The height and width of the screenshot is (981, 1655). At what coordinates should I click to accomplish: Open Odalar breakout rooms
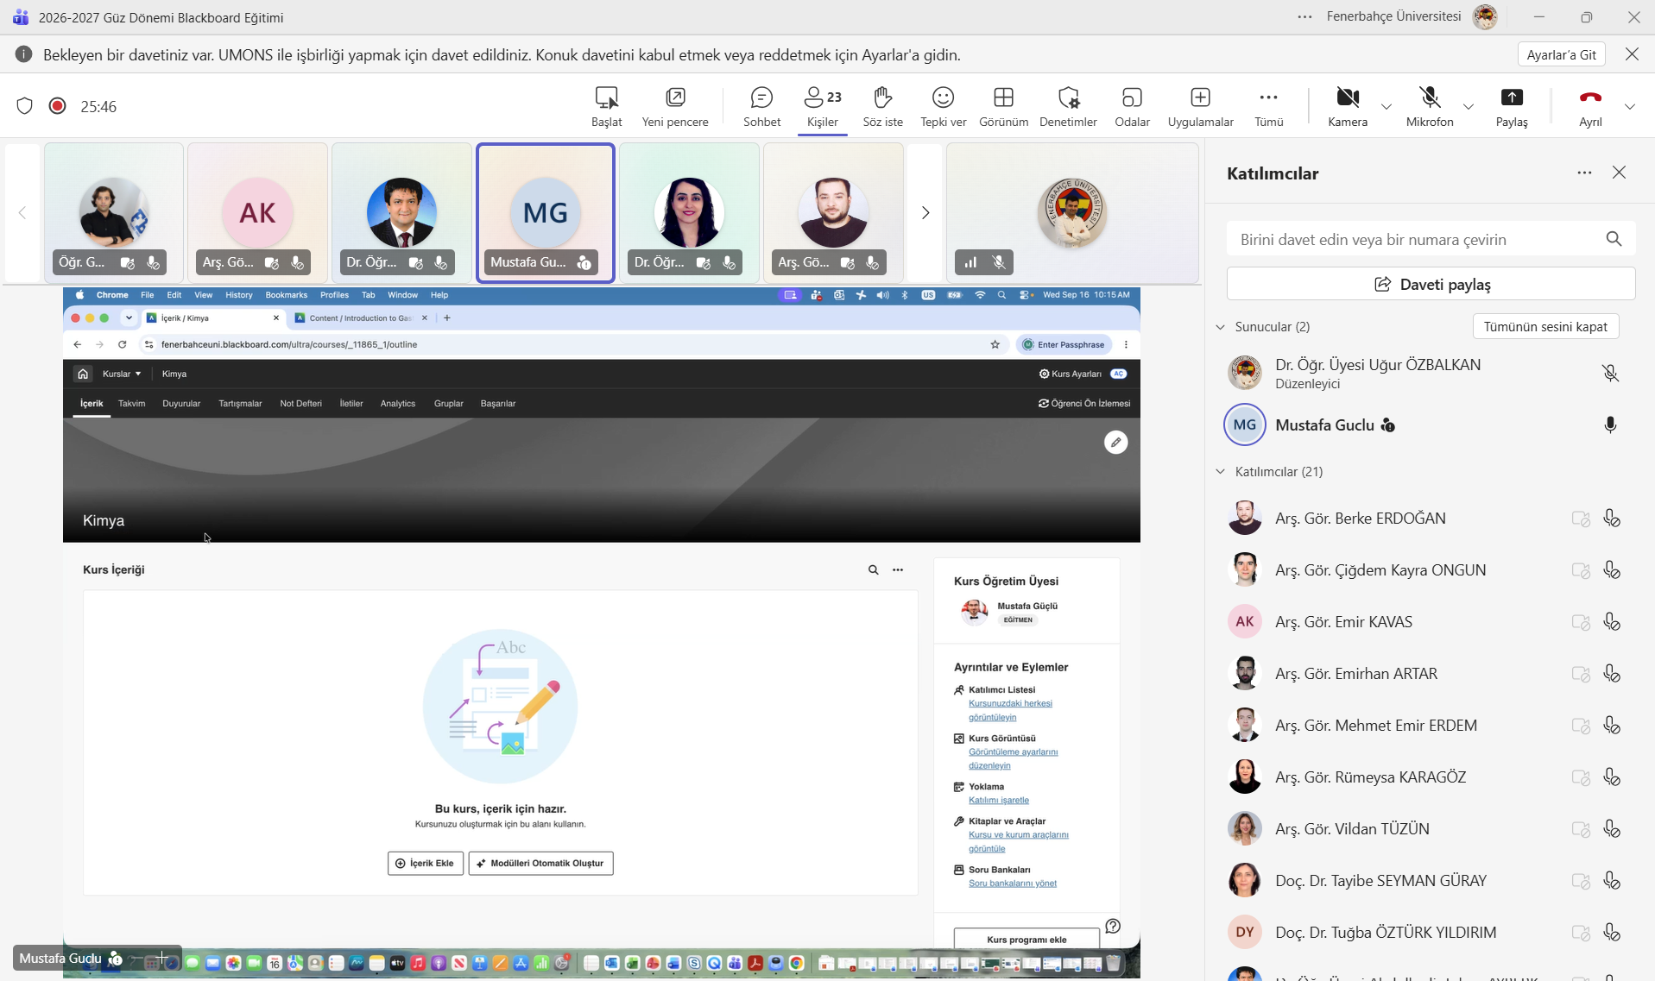click(1132, 106)
